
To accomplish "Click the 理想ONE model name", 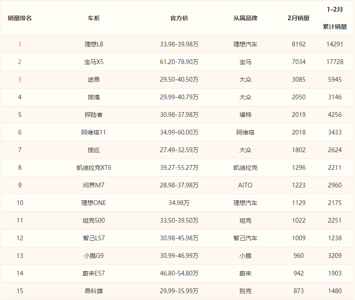I will (94, 203).
